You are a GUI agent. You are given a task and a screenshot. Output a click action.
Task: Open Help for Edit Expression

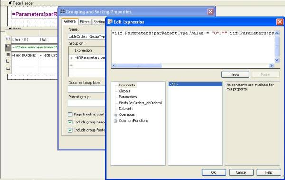269,172
